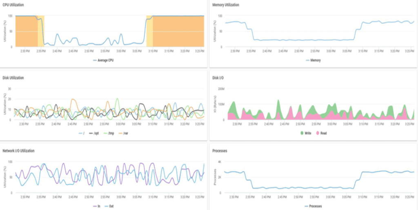Toggle the network Out series legend
The height and width of the screenshot is (210, 418).
[109, 206]
